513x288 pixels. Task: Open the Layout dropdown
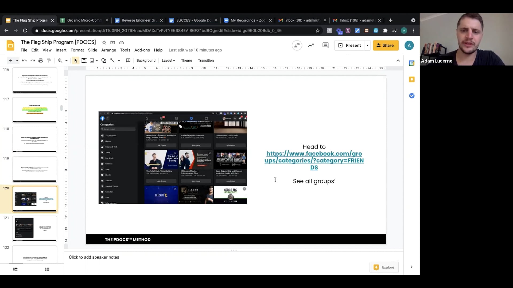click(x=168, y=61)
